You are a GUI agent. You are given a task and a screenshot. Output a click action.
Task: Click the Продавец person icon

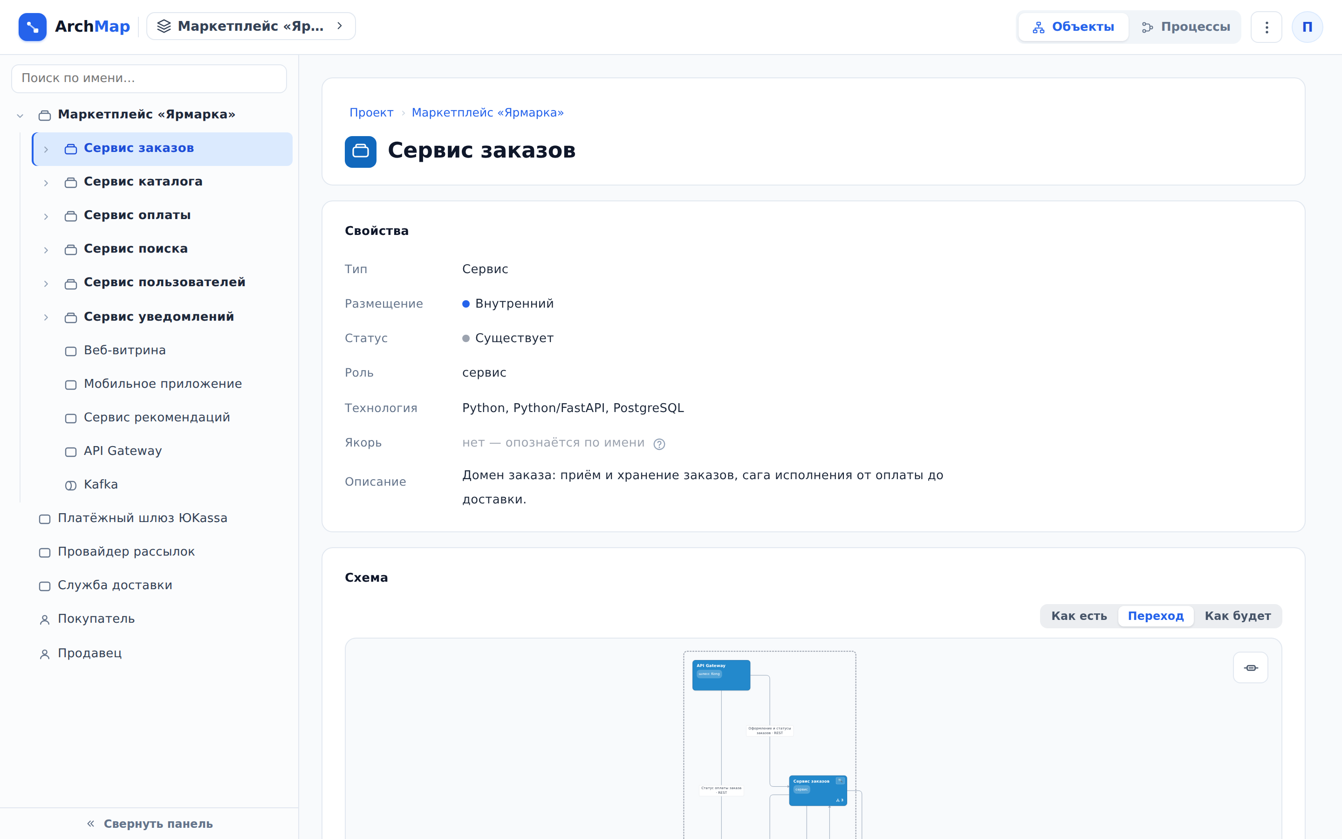(x=44, y=654)
